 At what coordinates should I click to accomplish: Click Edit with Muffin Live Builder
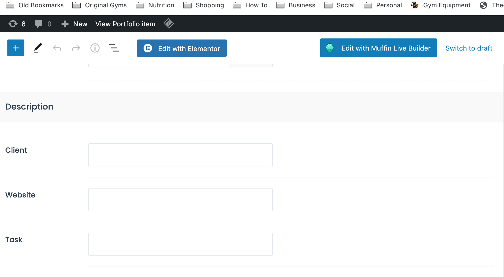pyautogui.click(x=379, y=48)
